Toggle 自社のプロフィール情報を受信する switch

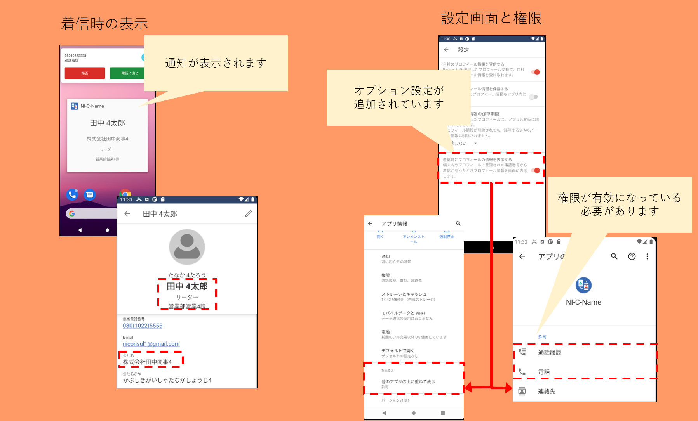536,72
